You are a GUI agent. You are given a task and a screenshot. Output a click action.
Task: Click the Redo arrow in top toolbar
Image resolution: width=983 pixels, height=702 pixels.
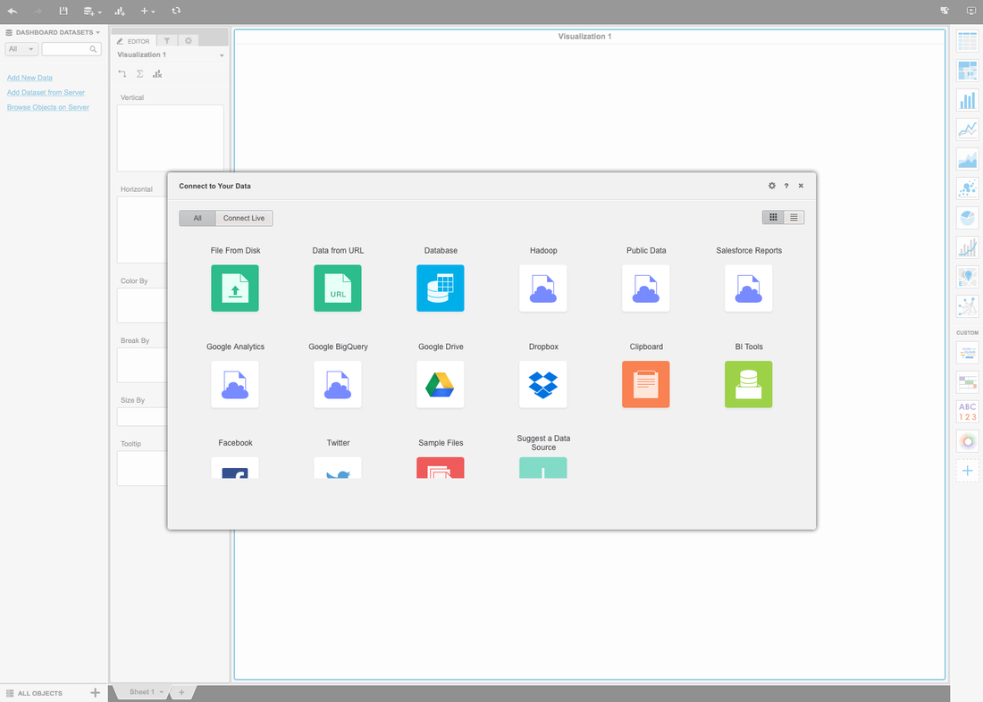(38, 11)
